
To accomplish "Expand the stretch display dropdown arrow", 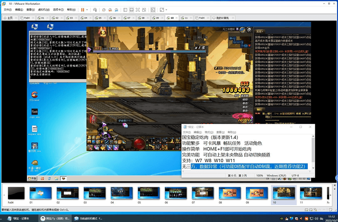I will pyautogui.click(x=166, y=10).
